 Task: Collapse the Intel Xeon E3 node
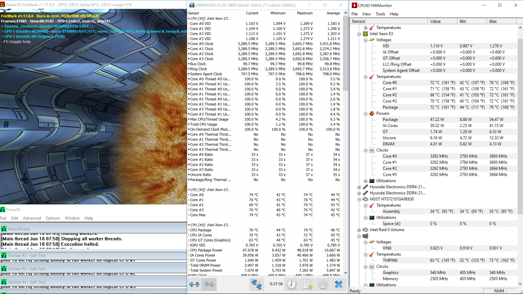tap(359, 34)
